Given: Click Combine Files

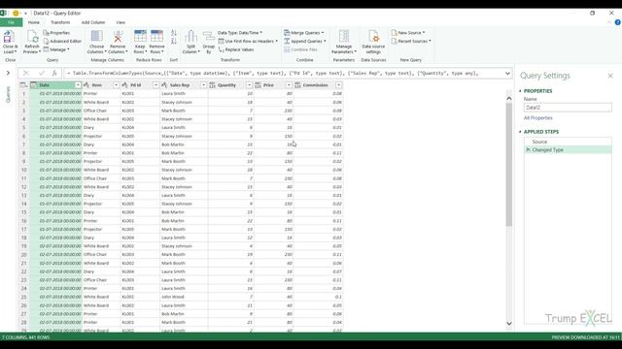Looking at the screenshot, I should tap(300, 49).
